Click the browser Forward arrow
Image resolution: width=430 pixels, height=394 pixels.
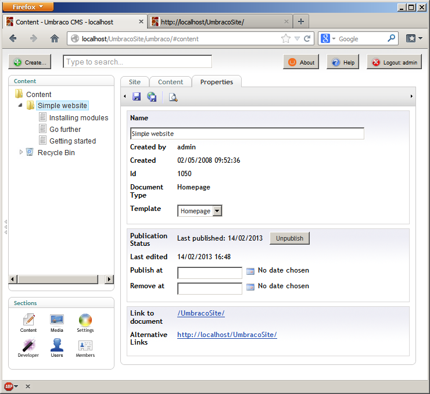click(x=34, y=38)
